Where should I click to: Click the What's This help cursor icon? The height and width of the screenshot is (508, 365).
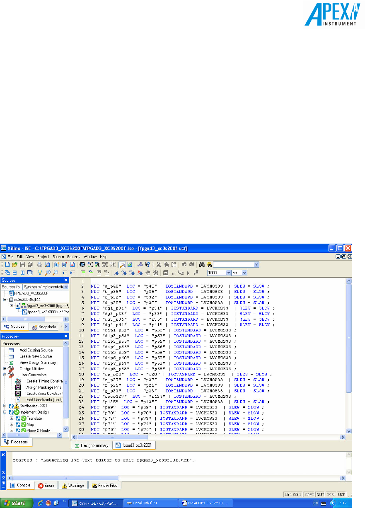(x=147, y=264)
